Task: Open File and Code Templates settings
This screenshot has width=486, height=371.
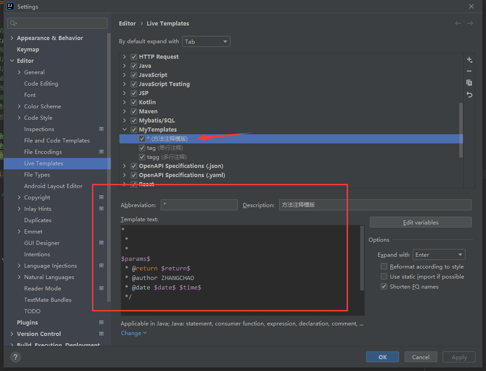Action: click(57, 141)
